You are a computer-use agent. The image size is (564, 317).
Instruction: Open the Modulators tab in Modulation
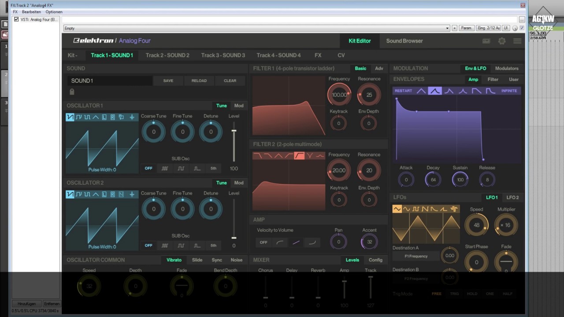tap(507, 68)
